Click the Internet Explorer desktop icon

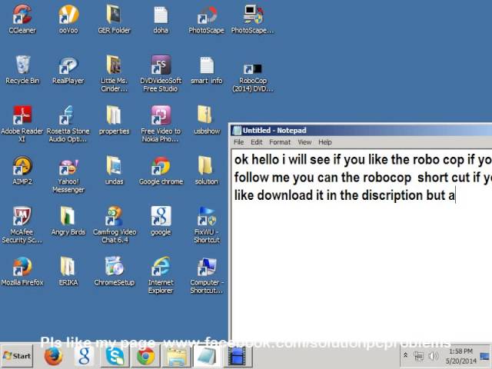click(x=161, y=275)
